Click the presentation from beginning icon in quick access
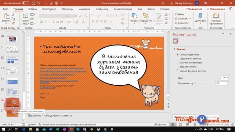This screenshot has height=132, width=235. tap(51, 3)
